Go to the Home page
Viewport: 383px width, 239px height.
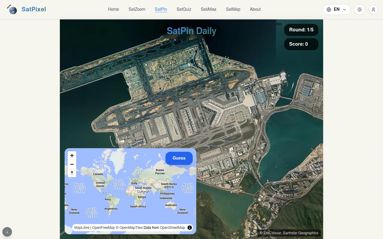pyautogui.click(x=113, y=9)
